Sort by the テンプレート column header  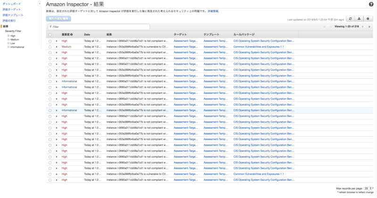(x=211, y=34)
